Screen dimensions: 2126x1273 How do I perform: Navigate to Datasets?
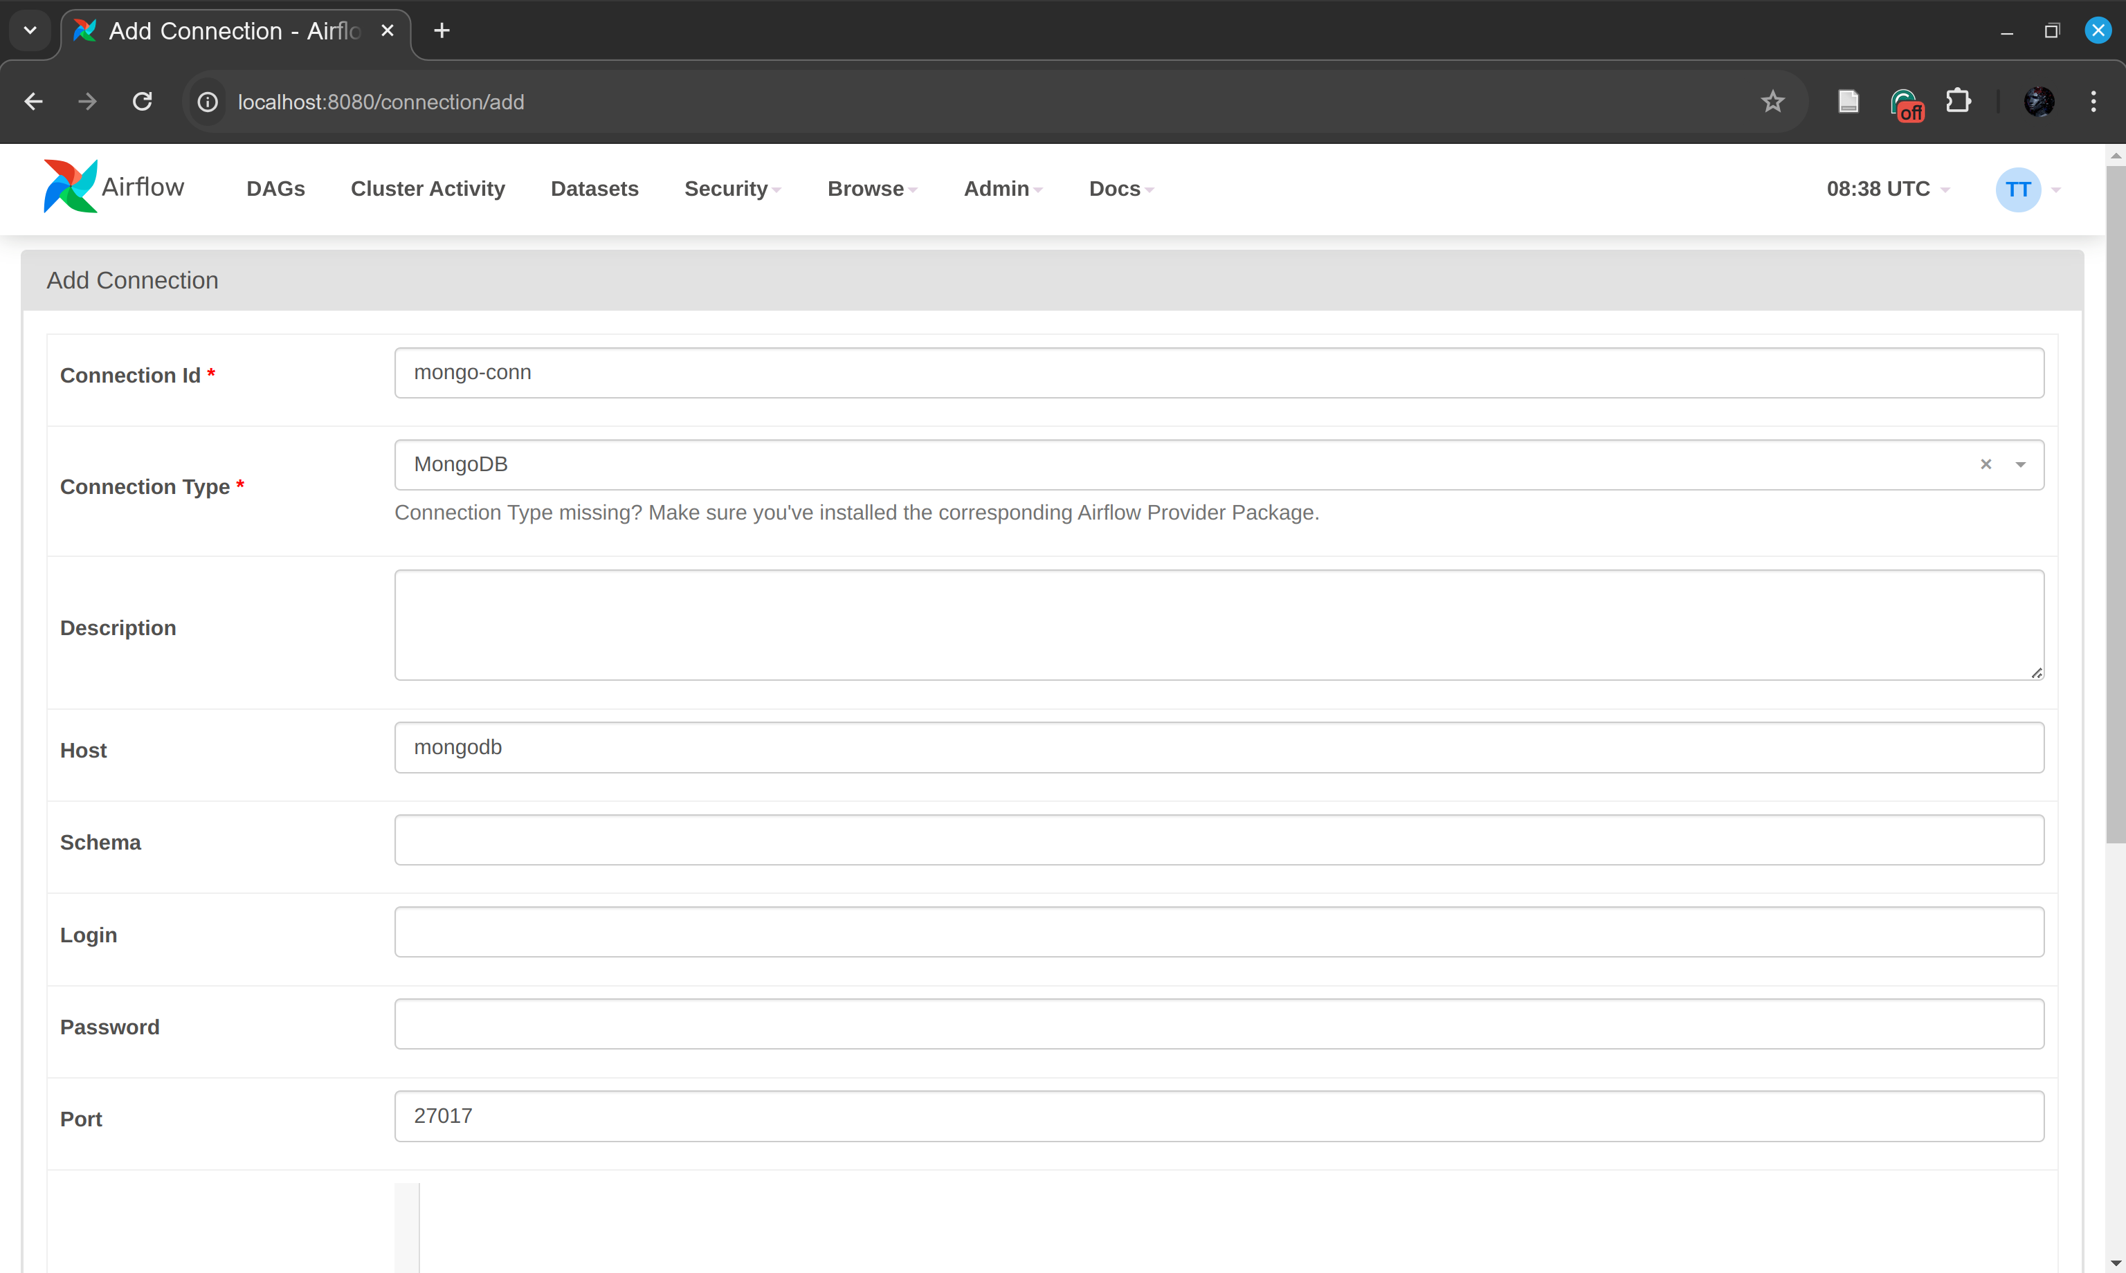(594, 189)
